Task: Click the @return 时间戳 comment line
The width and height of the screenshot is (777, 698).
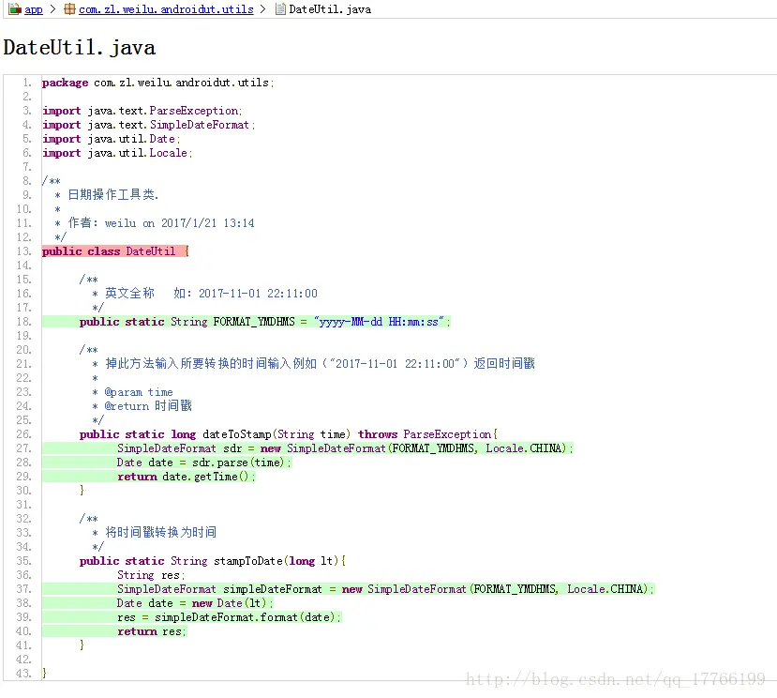Action: tap(142, 406)
